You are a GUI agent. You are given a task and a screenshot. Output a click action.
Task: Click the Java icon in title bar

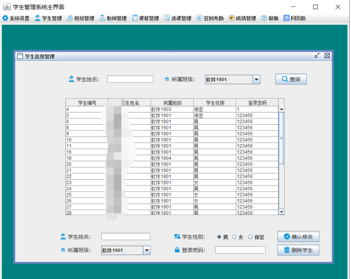click(7, 7)
